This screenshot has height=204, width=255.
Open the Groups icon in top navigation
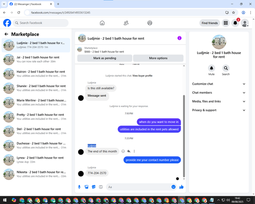click(x=150, y=23)
